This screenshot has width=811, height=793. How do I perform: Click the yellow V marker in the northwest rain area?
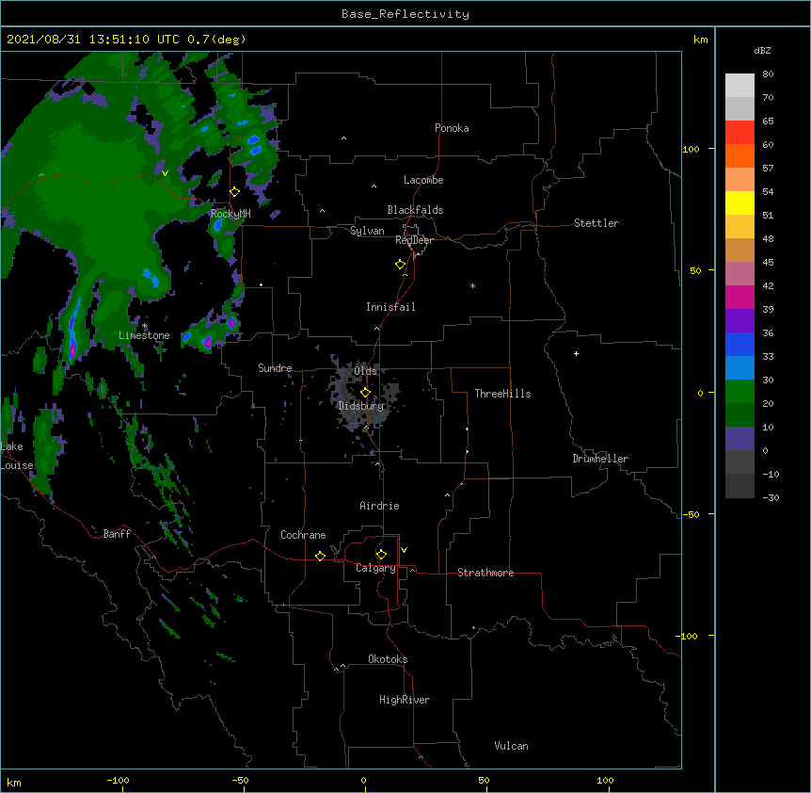click(x=165, y=173)
